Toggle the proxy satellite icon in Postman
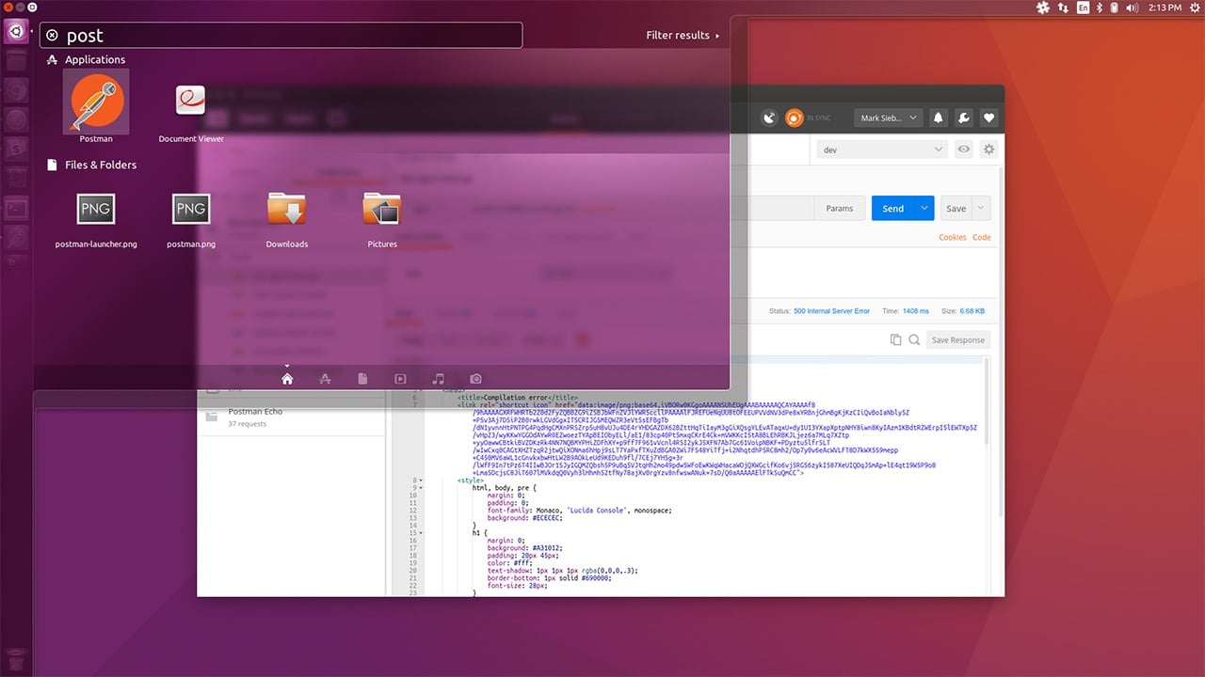The height and width of the screenshot is (677, 1205). point(769,118)
